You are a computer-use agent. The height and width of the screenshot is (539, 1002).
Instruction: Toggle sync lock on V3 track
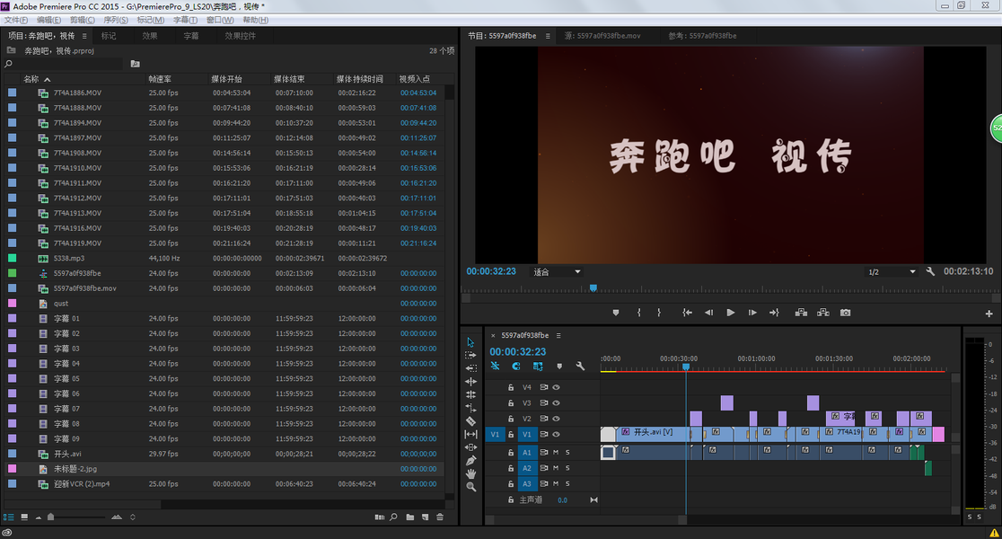pyautogui.click(x=544, y=403)
